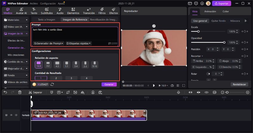Open the Transición tab
This screenshot has width=253, height=133.
[89, 11]
